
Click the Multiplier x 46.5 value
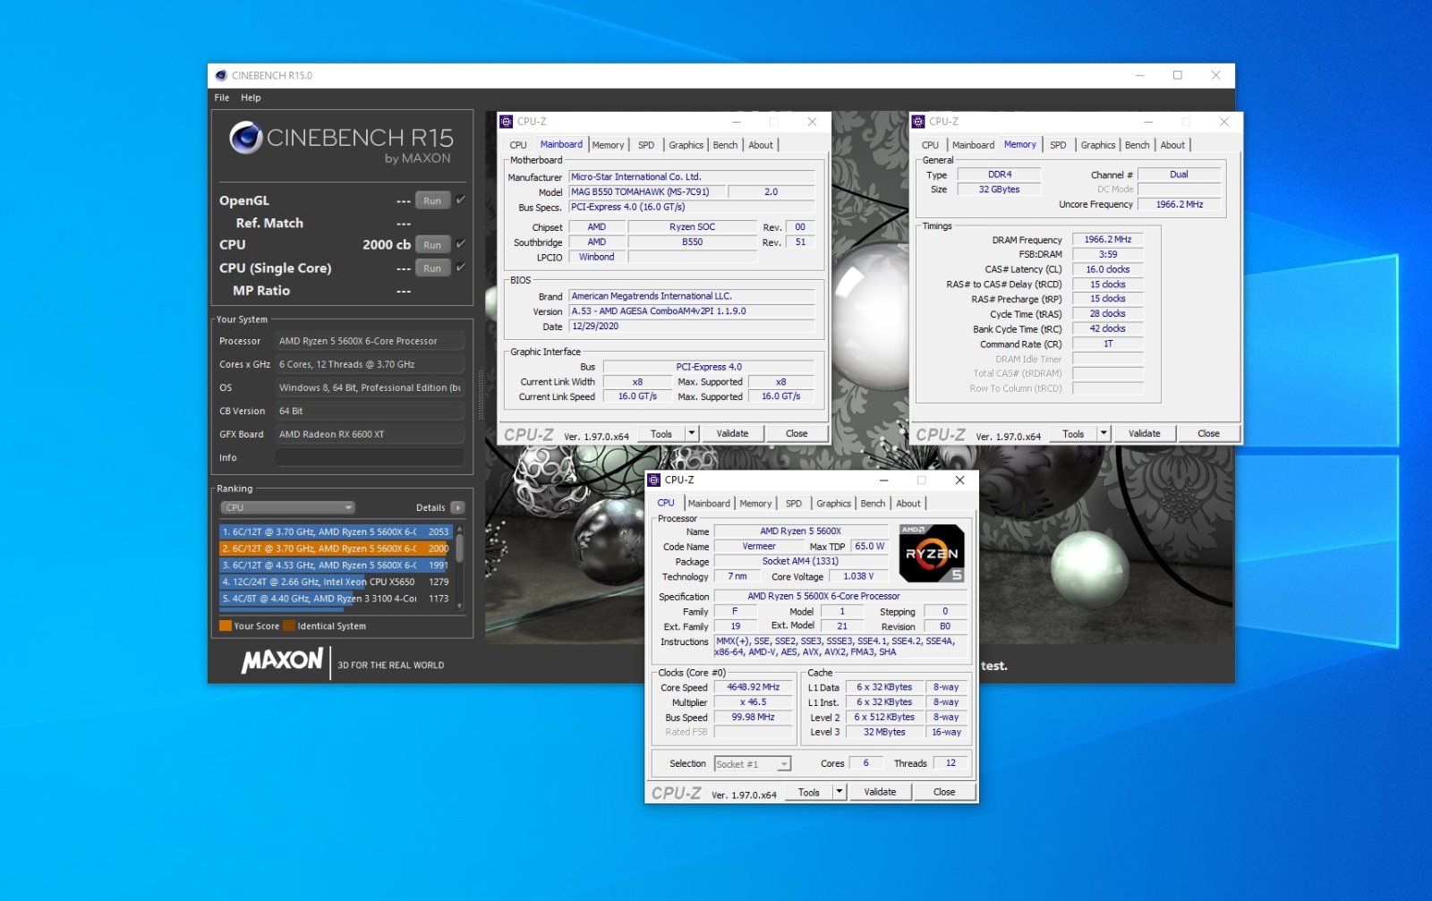(753, 702)
